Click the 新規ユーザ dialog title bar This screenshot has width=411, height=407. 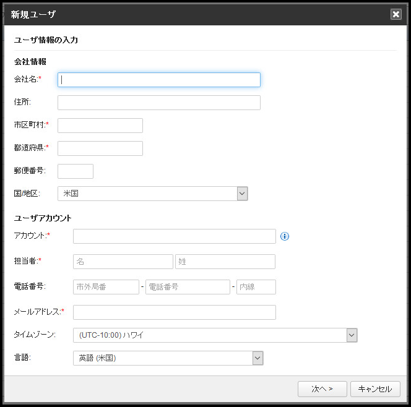[x=186, y=14]
